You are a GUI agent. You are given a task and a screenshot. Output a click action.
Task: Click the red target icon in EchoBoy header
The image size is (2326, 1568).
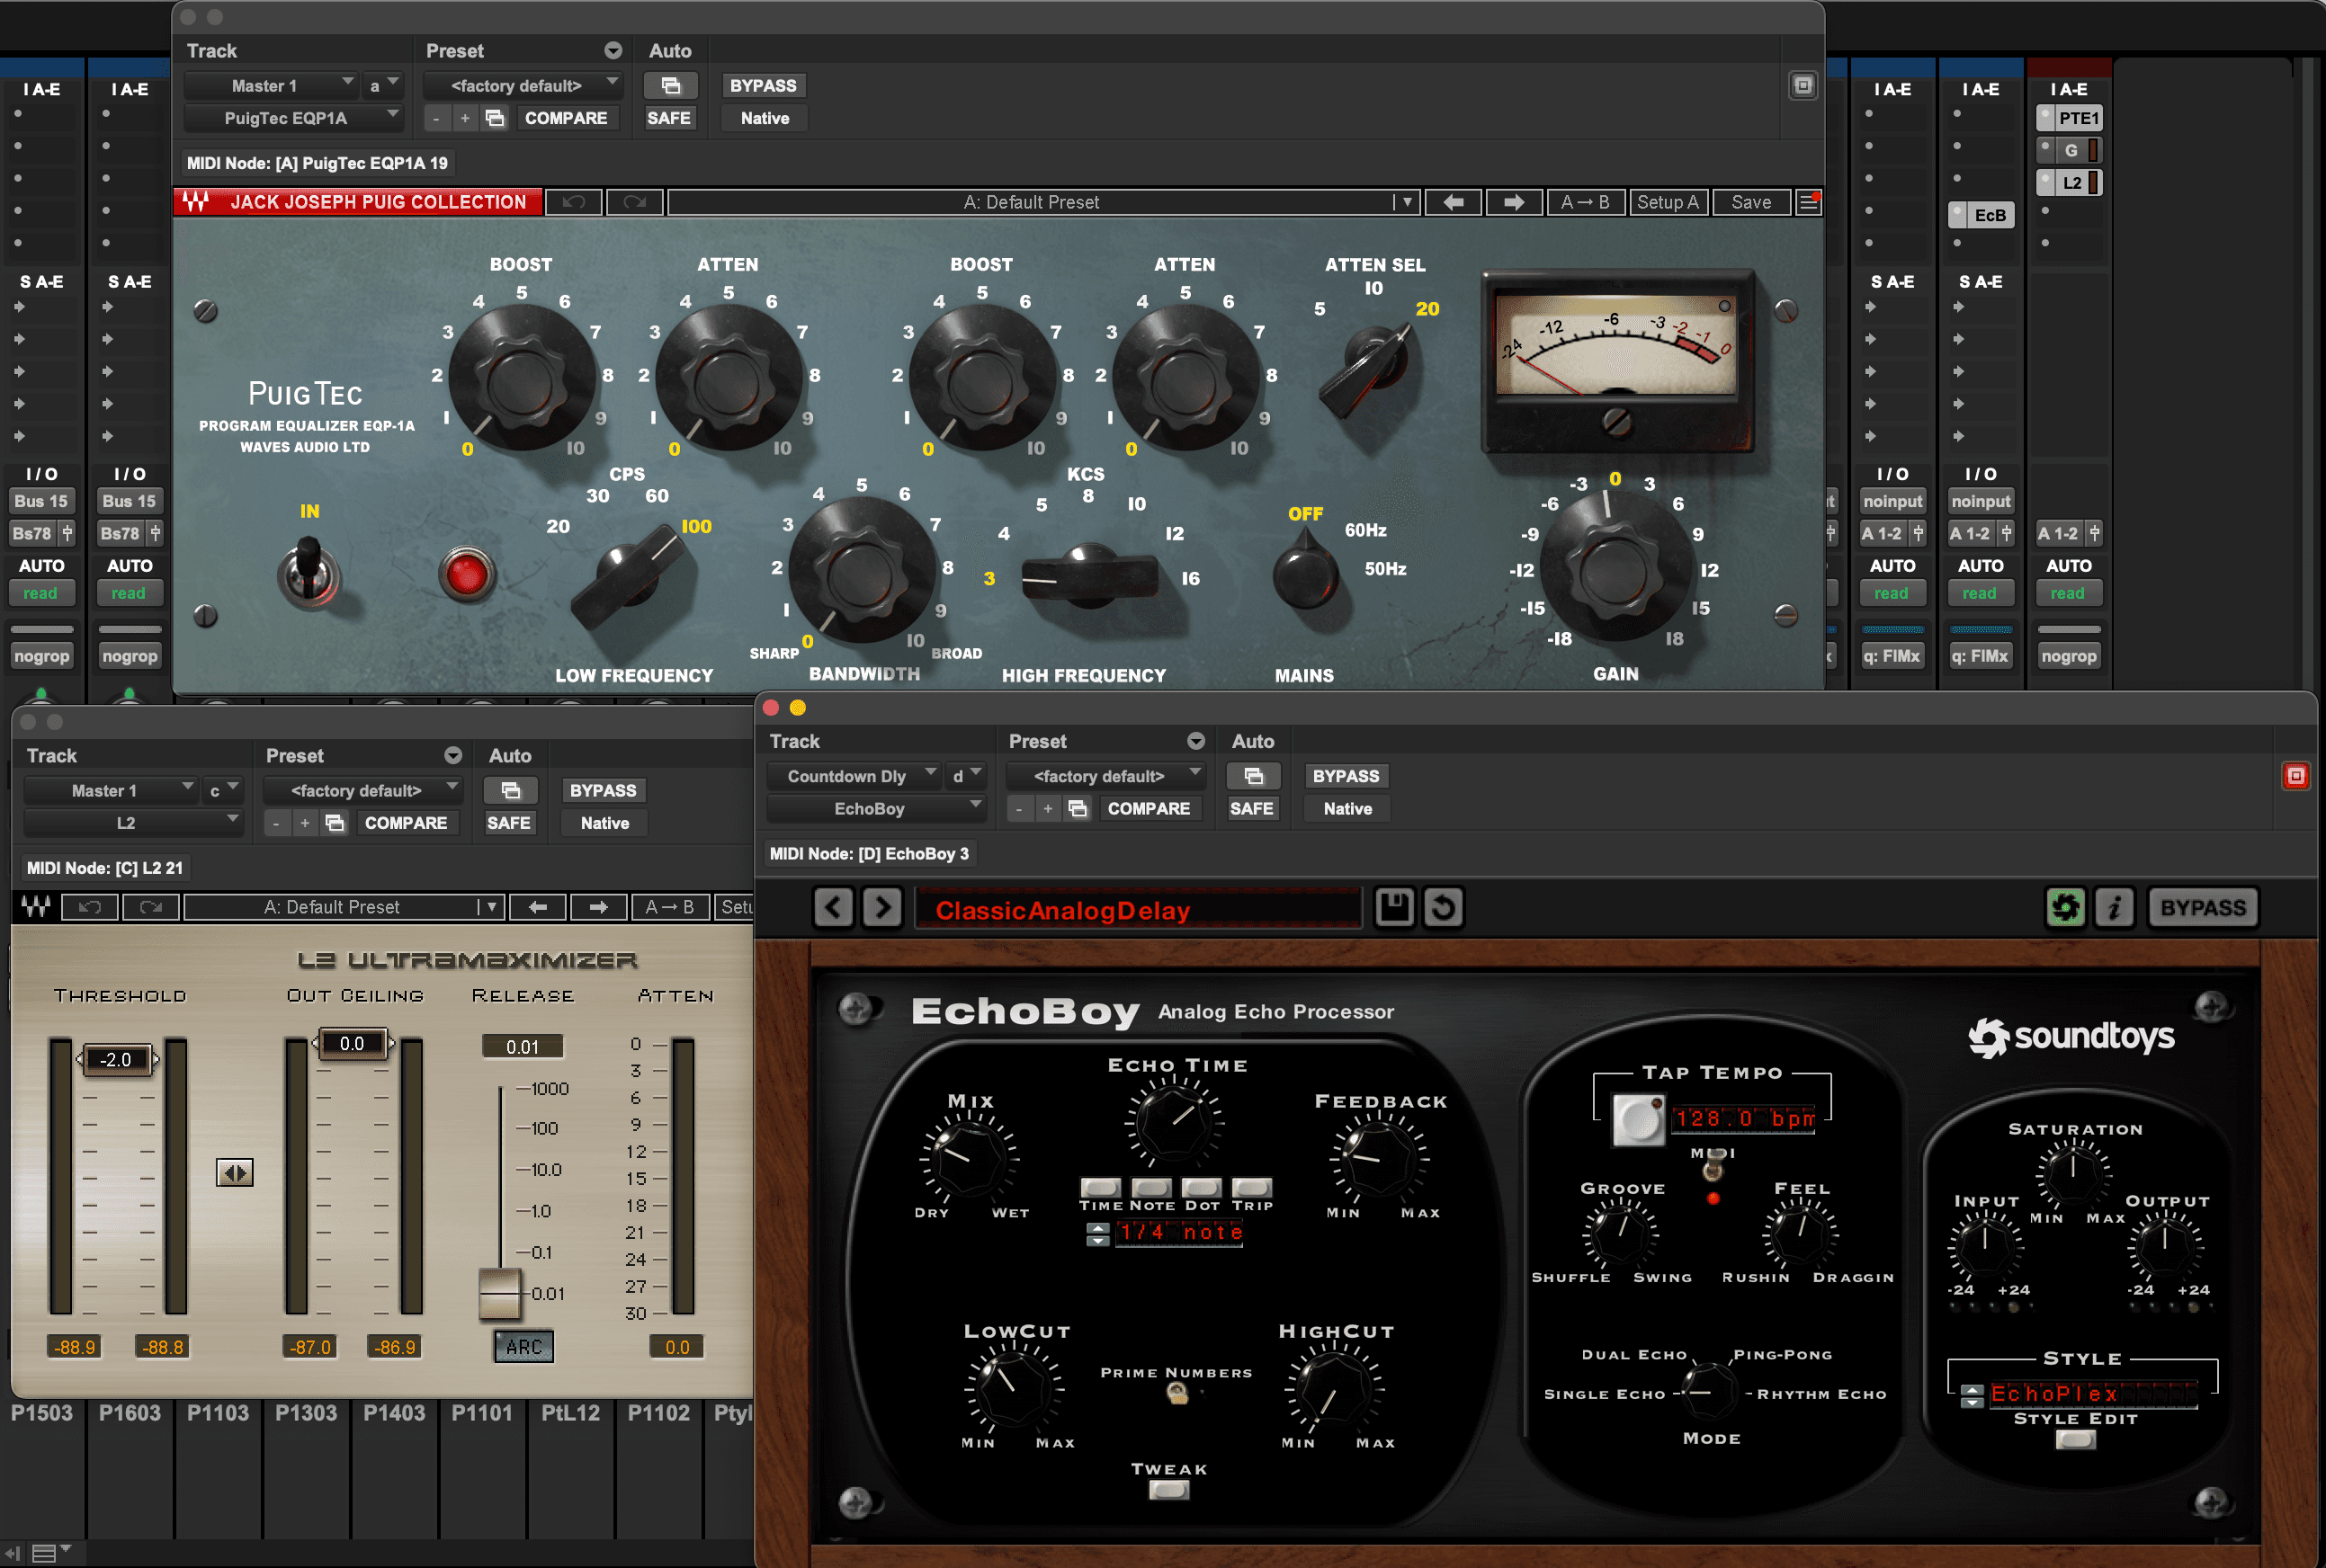(x=2295, y=776)
